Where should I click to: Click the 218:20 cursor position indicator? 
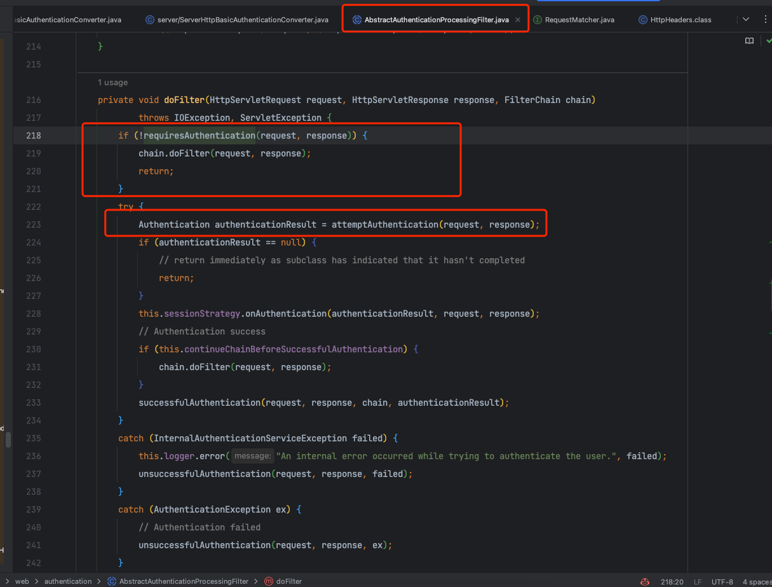point(670,581)
